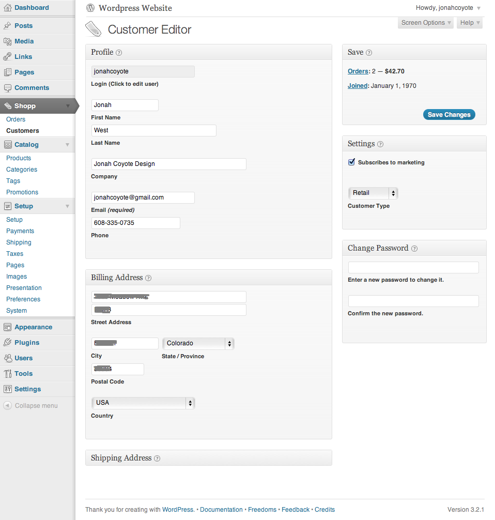
Task: Open the Categories submenu item
Action: tap(22, 170)
